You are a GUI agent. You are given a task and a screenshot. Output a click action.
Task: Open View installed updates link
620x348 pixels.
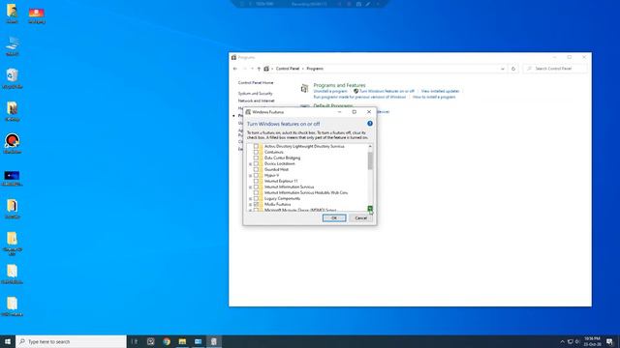pyautogui.click(x=440, y=91)
